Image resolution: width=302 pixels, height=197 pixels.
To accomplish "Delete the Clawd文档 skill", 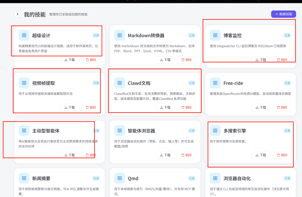I will tap(186, 107).
